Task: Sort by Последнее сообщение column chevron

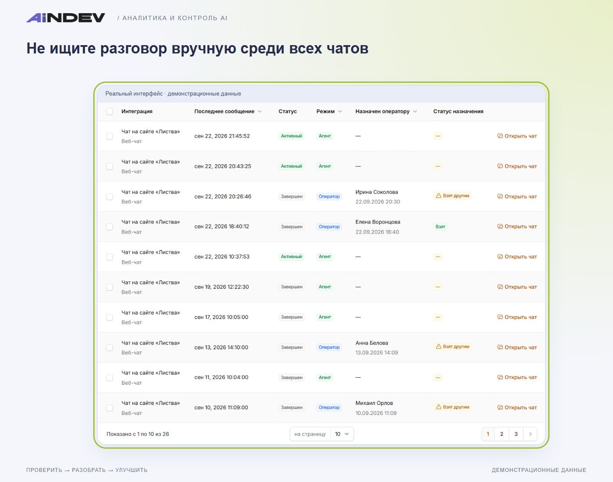Action: click(x=260, y=112)
